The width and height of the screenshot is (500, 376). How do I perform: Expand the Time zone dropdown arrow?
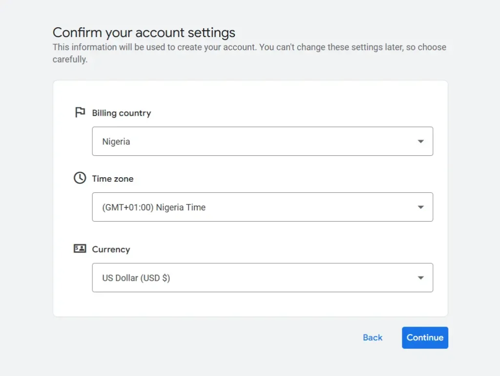420,207
